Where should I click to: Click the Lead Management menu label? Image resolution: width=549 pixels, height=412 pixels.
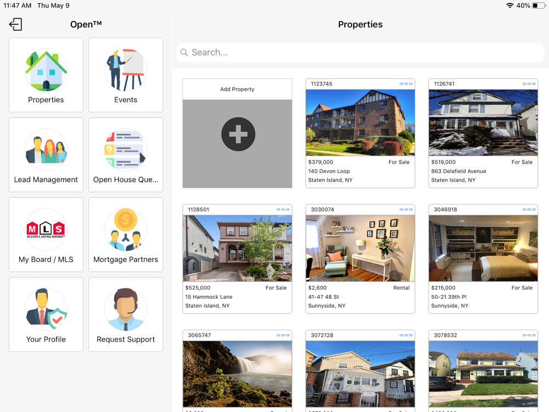tap(46, 180)
